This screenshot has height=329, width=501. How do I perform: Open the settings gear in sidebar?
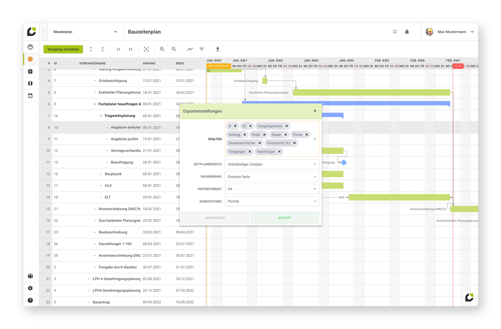(x=30, y=288)
